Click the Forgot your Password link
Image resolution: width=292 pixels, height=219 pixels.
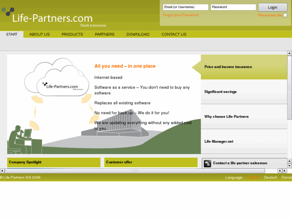coord(180,15)
